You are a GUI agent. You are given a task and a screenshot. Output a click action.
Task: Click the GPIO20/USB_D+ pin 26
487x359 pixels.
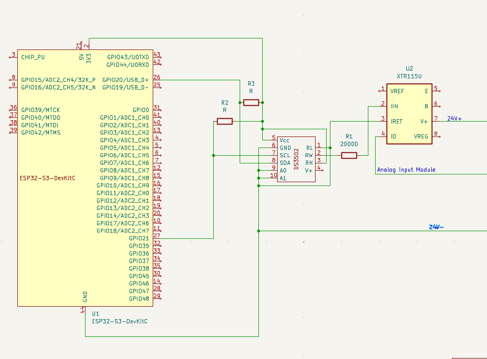point(157,80)
